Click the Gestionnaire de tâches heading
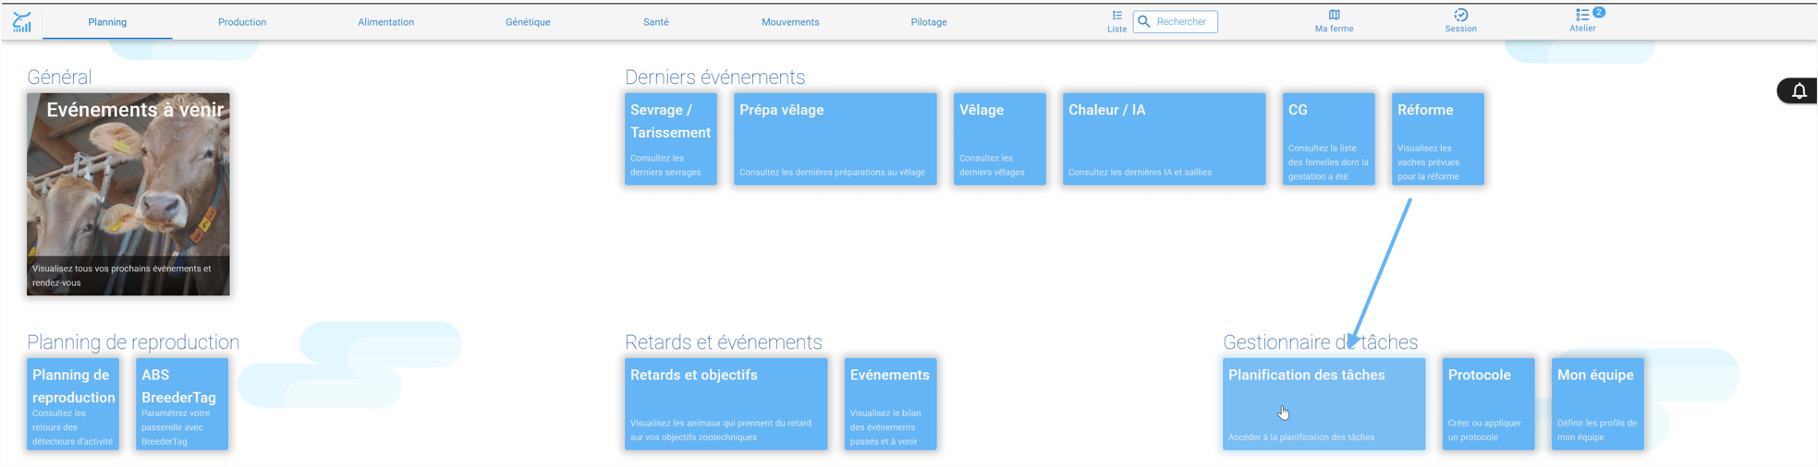Image resolution: width=1818 pixels, height=467 pixels. tap(1320, 342)
